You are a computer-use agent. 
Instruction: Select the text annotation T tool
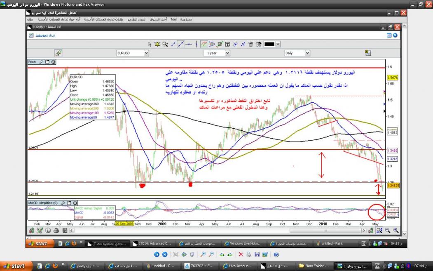227,44
